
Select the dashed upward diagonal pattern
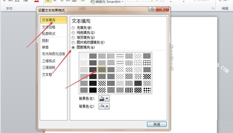(120, 63)
